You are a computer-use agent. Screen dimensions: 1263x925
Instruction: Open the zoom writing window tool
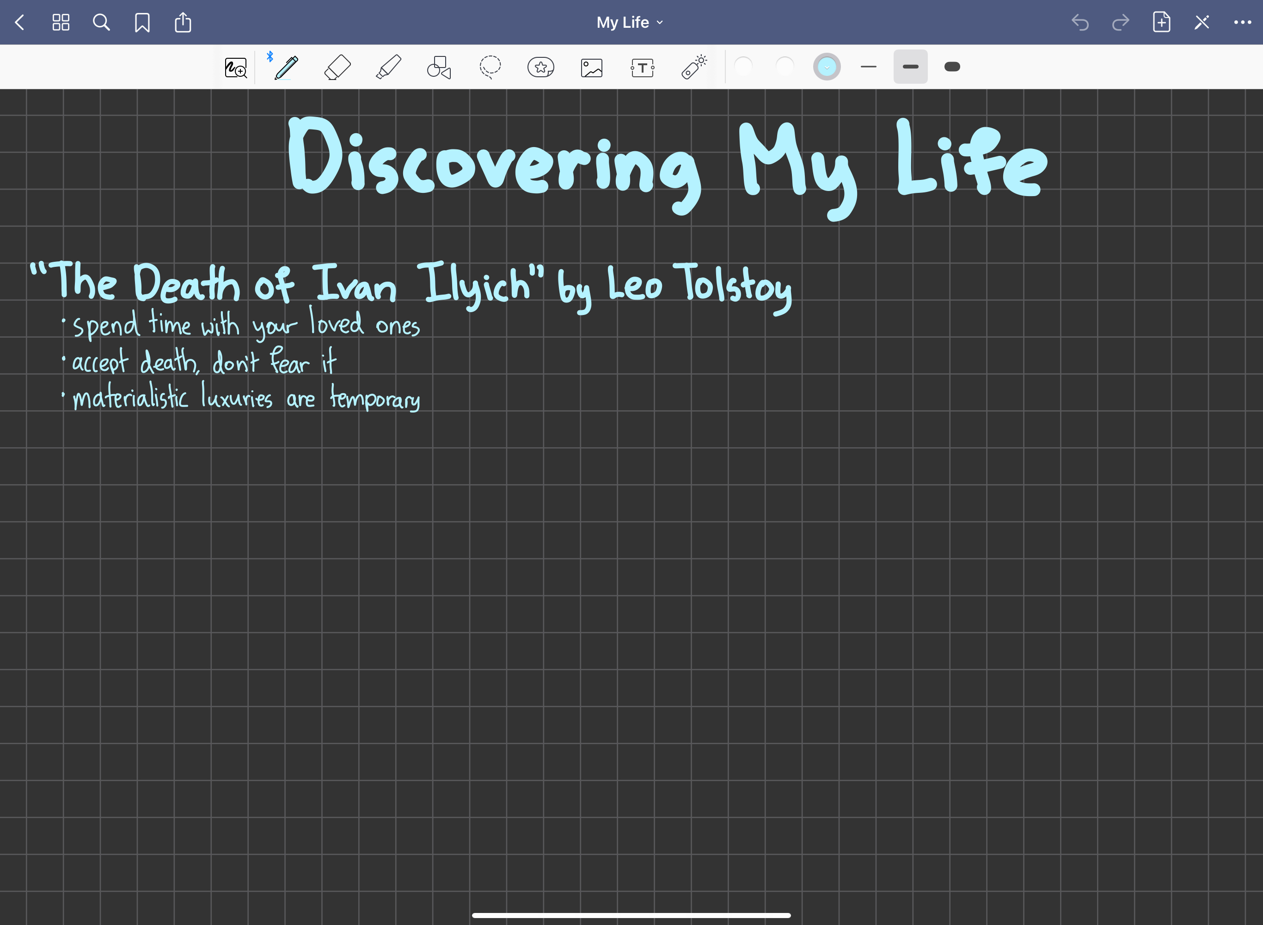pos(236,68)
